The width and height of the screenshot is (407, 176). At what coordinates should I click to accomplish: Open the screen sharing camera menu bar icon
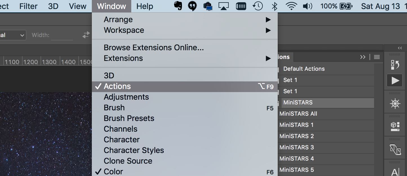point(208,6)
